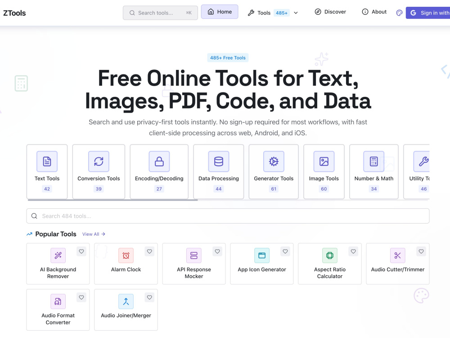The height and width of the screenshot is (338, 450).
Task: Open the Alarm Clock tool icon
Action: (x=126, y=255)
